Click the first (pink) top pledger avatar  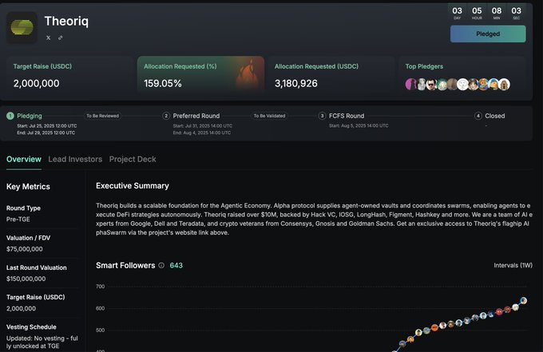(410, 84)
